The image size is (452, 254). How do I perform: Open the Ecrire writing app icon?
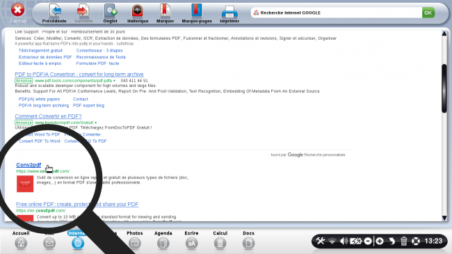pyautogui.click(x=191, y=244)
